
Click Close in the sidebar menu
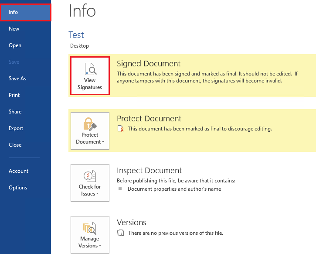pyautogui.click(x=15, y=145)
